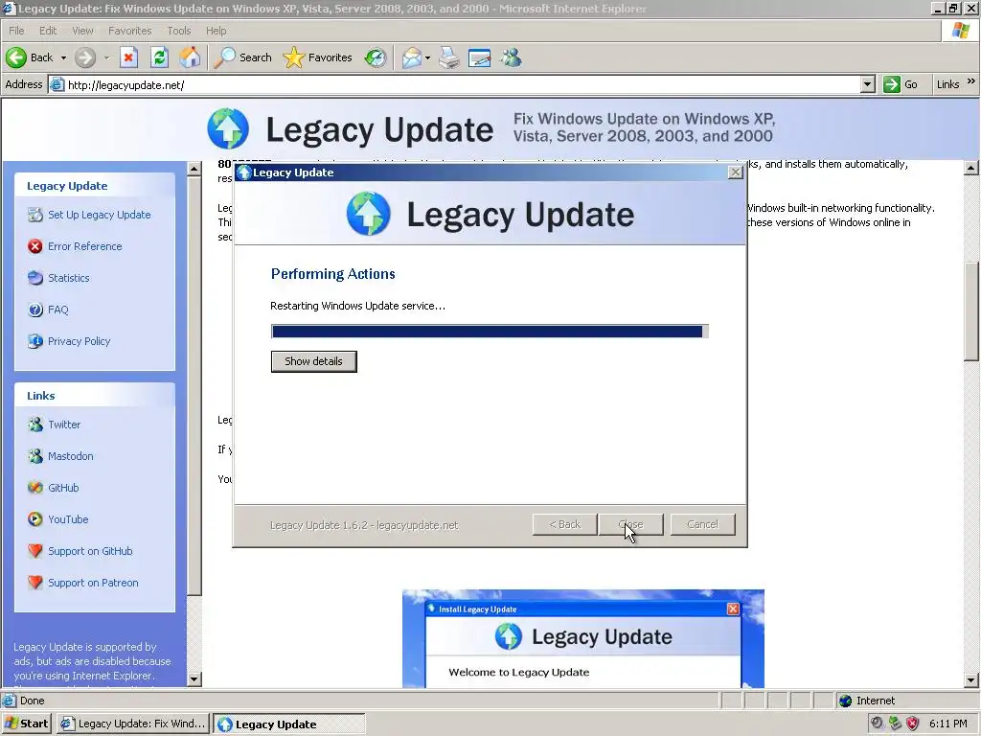Click the Install Legacy Update screenshot thumbnail
Viewport: 981px width, 736px height.
[583, 638]
